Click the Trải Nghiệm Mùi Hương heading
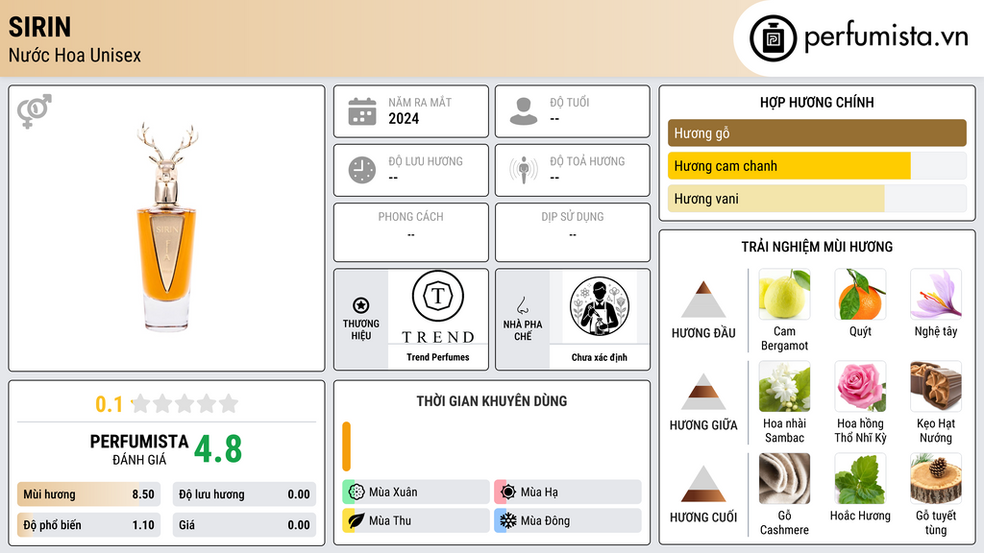This screenshot has width=984, height=553. (817, 247)
